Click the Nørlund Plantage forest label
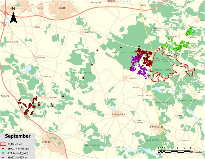 pos(82,73)
